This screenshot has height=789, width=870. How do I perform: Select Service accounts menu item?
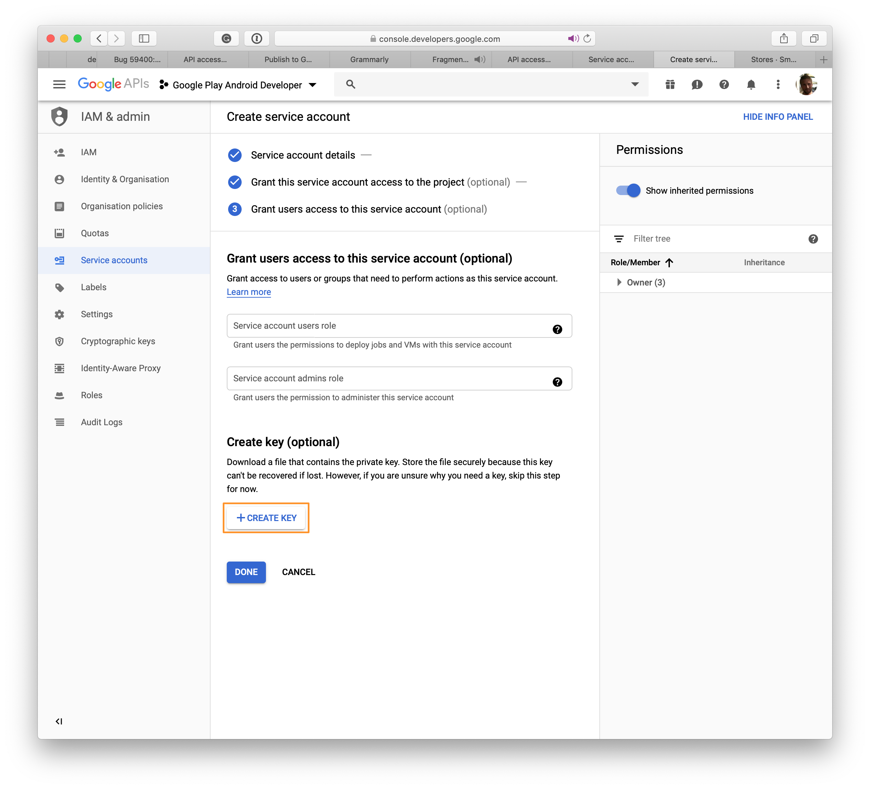114,260
